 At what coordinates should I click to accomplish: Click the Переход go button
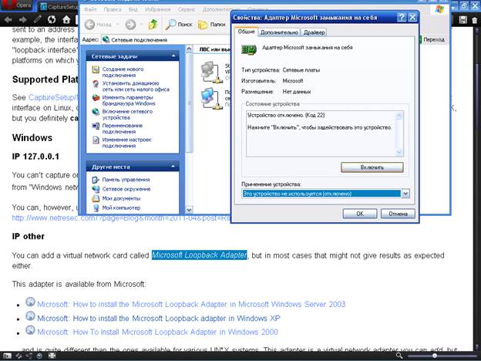[x=432, y=39]
